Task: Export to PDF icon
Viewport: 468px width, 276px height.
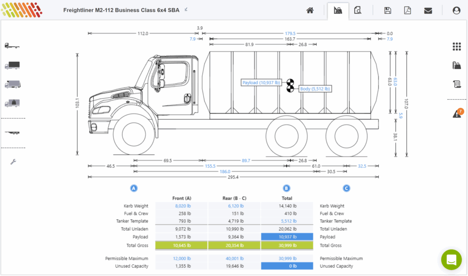Action: point(407,11)
